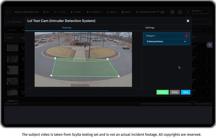Select the bottom-right polygon vertex handle
The image size is (216, 138).
point(119,76)
